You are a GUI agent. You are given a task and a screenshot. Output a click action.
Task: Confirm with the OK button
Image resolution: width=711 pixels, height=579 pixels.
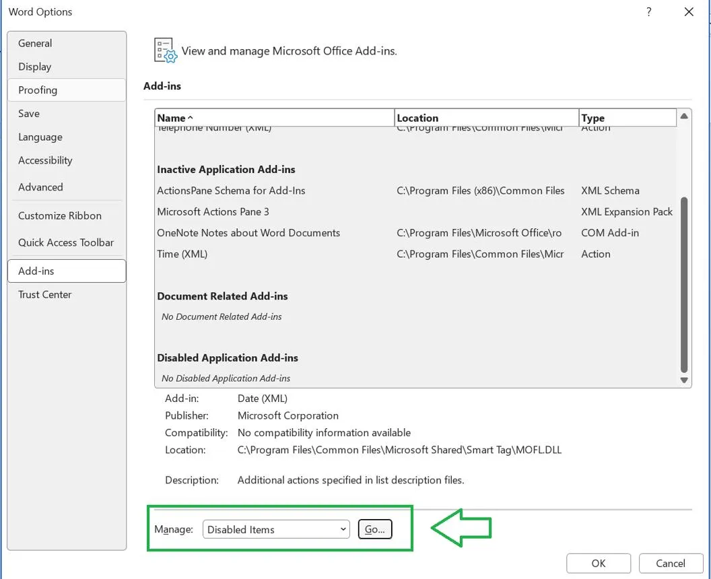tap(598, 563)
